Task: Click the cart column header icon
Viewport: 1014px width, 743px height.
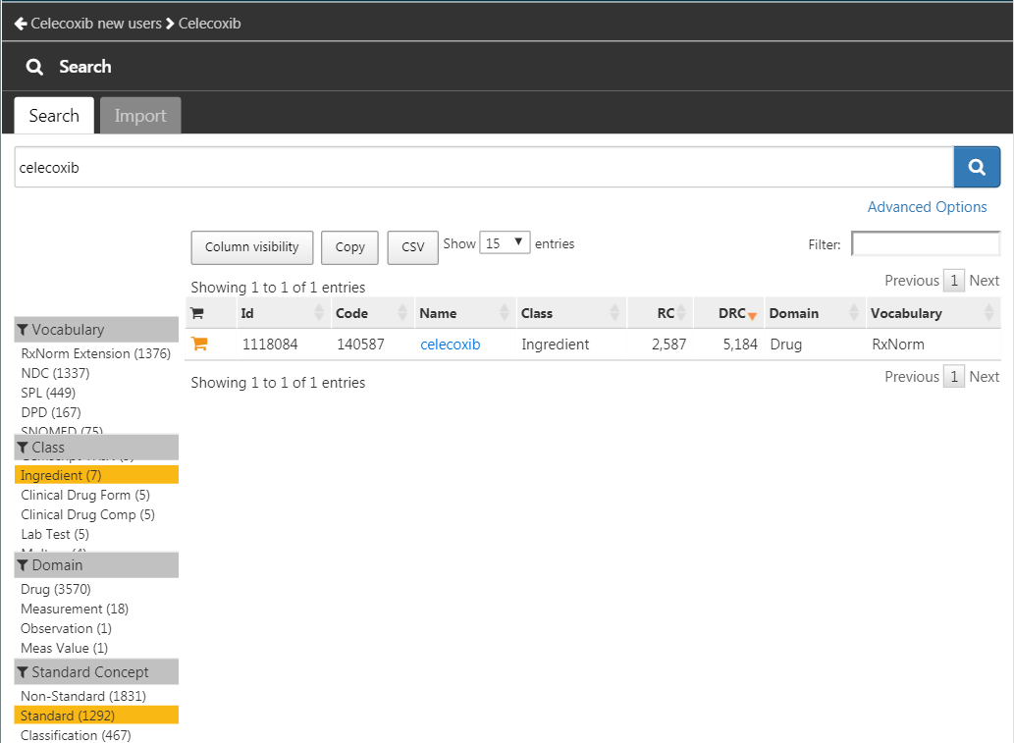Action: click(x=197, y=314)
